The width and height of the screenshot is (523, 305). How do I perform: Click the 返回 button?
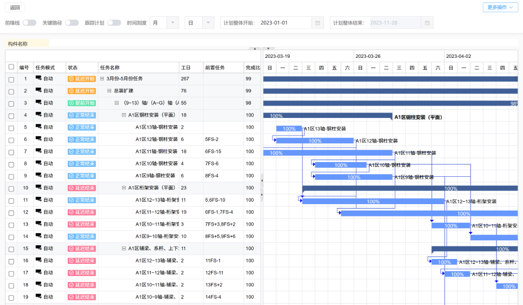pyautogui.click(x=15, y=8)
